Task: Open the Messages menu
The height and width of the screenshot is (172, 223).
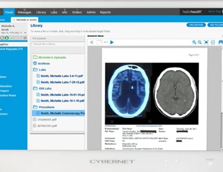Action: coord(25,12)
